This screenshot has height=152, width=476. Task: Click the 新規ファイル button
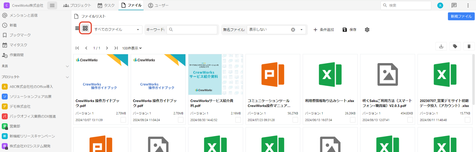point(461,16)
